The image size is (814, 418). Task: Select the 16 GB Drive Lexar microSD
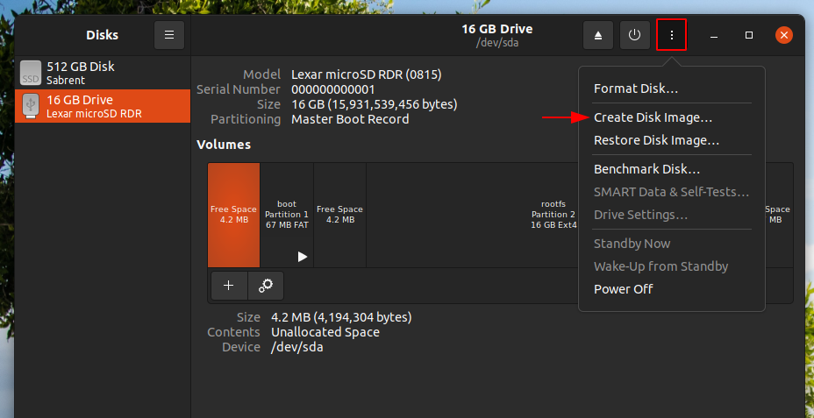click(103, 106)
